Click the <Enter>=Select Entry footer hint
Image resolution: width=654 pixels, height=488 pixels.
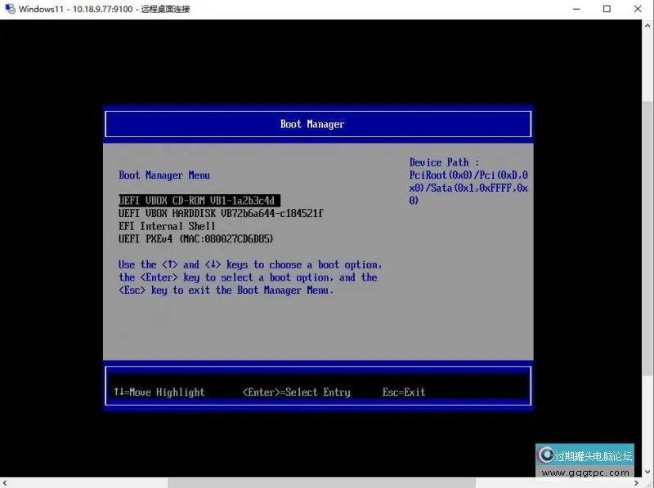tap(296, 393)
